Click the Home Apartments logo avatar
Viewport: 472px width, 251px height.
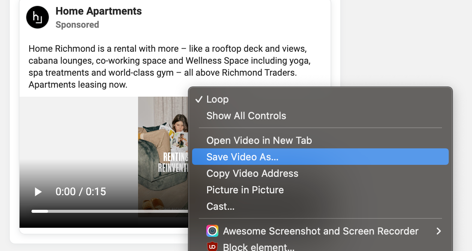[x=38, y=17]
